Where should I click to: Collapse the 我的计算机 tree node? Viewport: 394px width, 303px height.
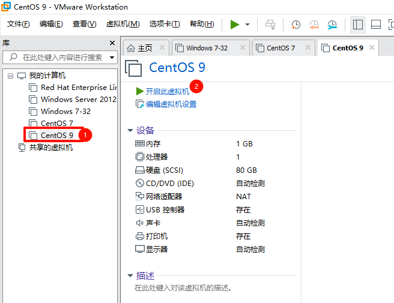coord(10,76)
